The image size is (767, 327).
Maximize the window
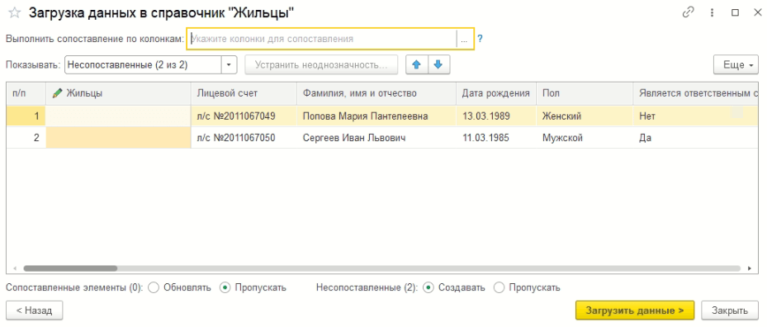coord(735,13)
